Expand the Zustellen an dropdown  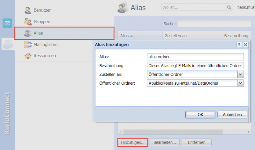241,75
